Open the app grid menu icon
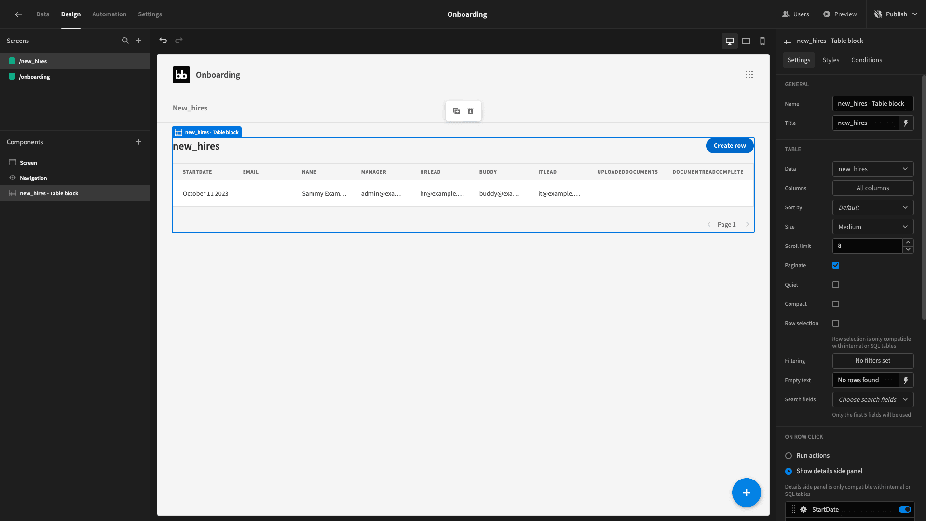The width and height of the screenshot is (926, 521). pos(749,75)
